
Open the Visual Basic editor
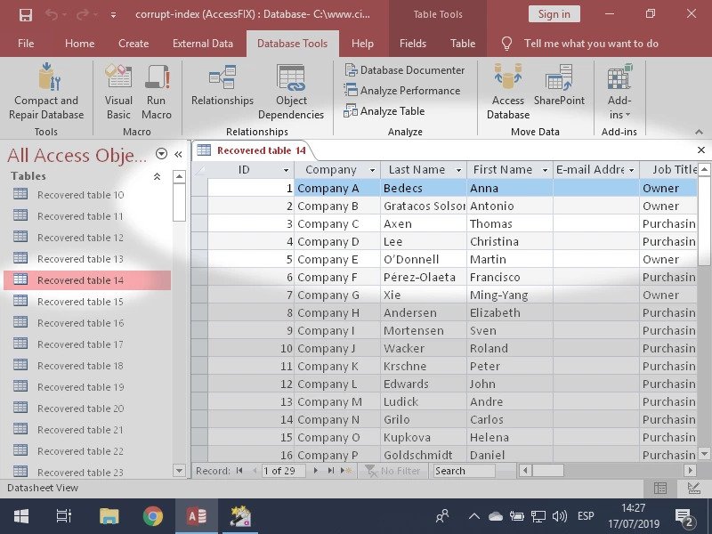click(x=117, y=89)
